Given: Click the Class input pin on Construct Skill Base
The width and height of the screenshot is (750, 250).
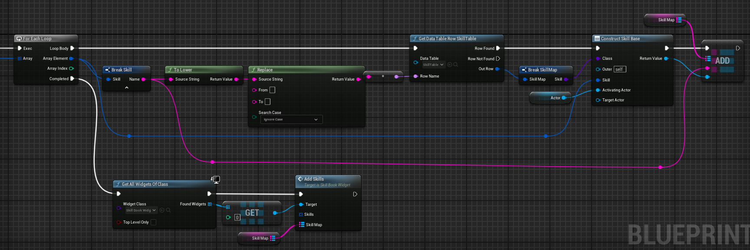Looking at the screenshot, I should 598,58.
